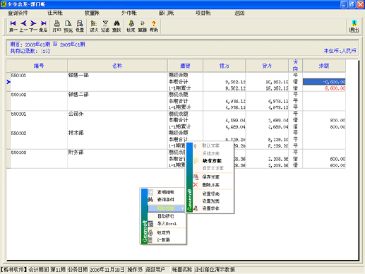
Task: Open the 项目帐 menu
Action: [203, 13]
